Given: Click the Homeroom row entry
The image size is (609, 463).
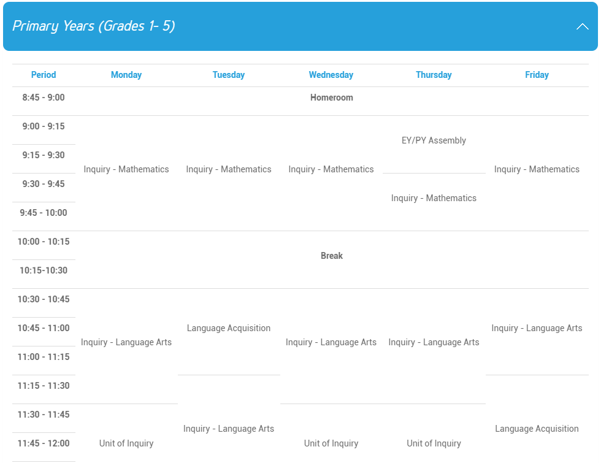Looking at the screenshot, I should (x=332, y=98).
